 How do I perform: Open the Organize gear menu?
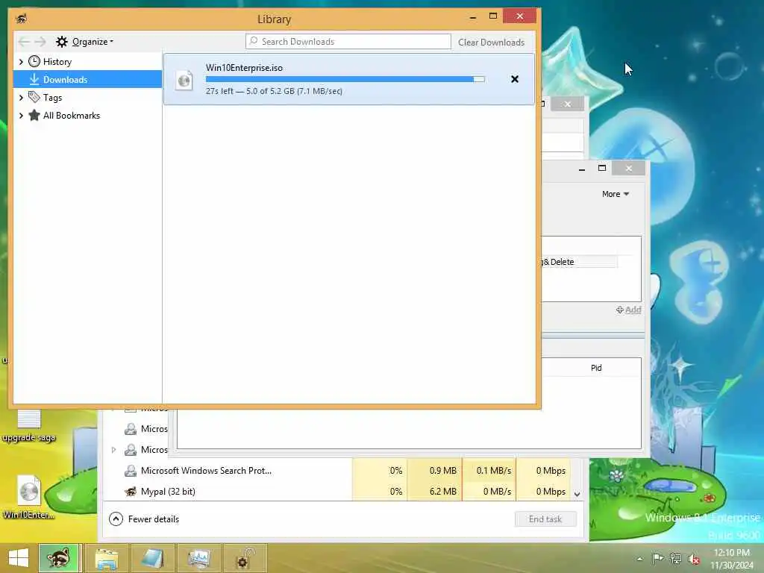(x=84, y=42)
